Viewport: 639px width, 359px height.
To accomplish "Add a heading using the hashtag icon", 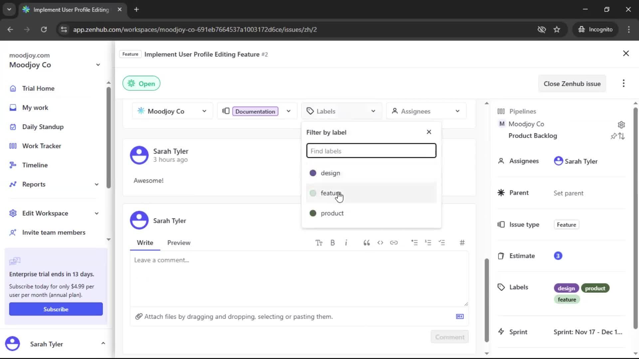I will pos(462,243).
